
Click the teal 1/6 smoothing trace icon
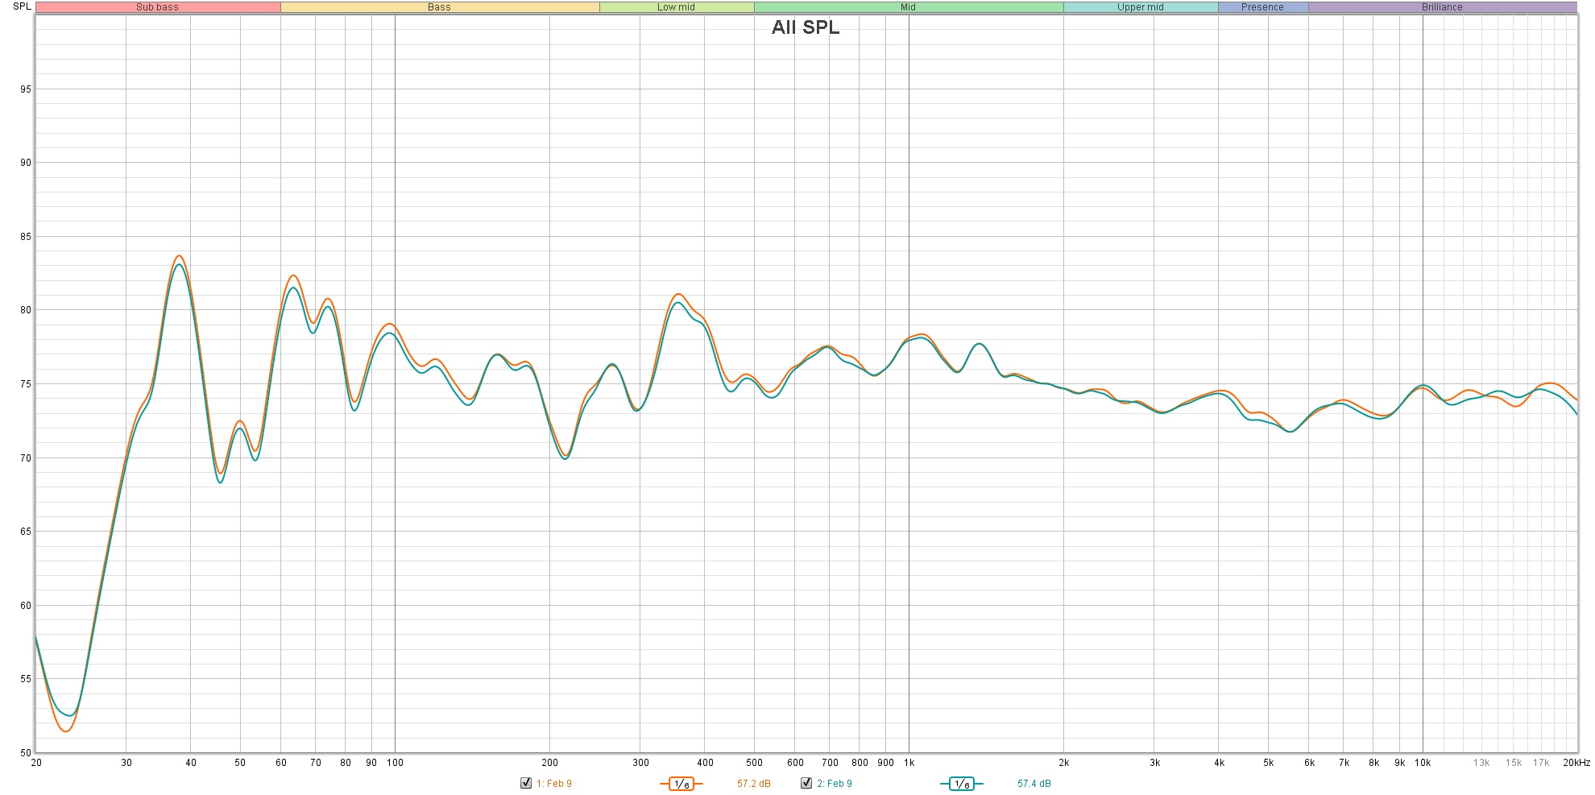tap(961, 784)
